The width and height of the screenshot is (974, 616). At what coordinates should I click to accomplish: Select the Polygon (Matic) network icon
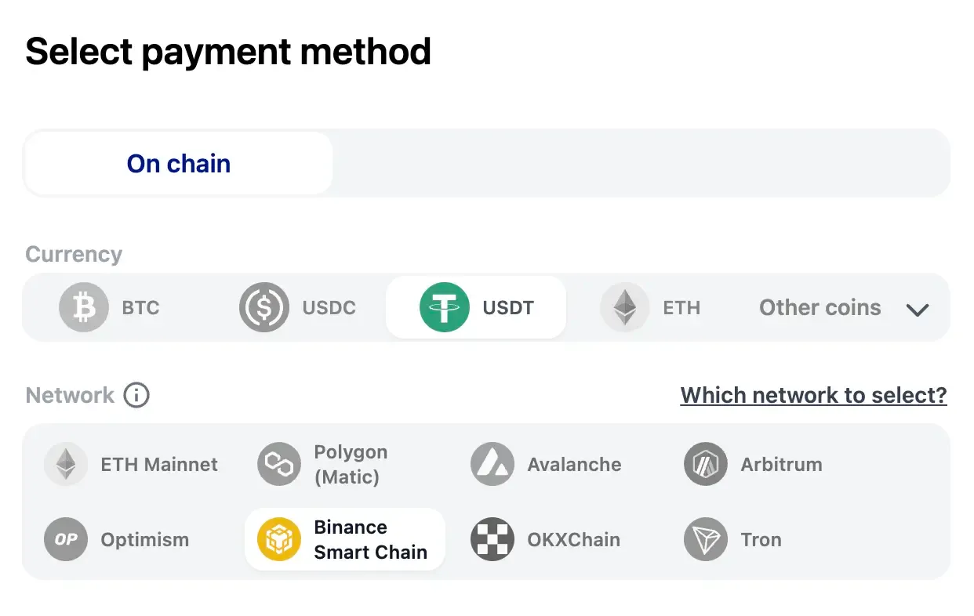[279, 464]
